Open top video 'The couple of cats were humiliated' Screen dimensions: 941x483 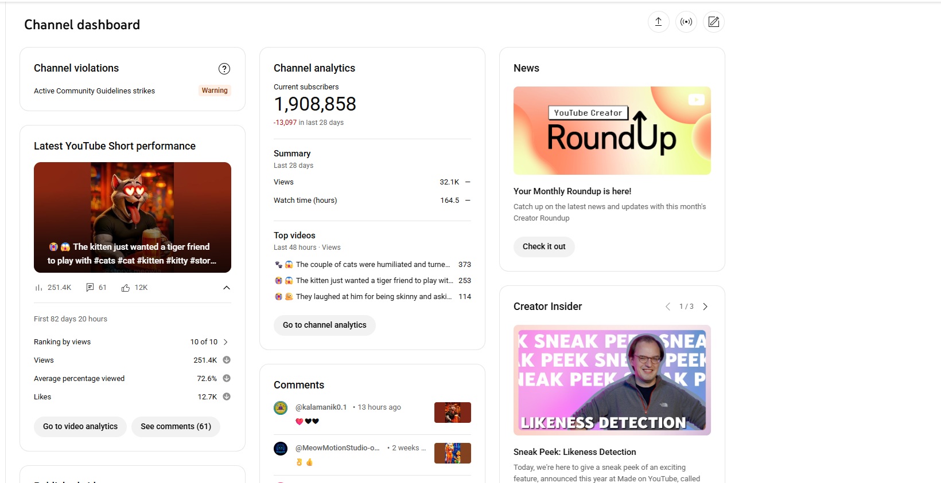coord(372,265)
